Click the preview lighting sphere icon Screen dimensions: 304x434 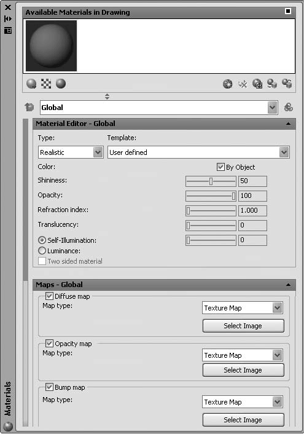click(x=61, y=84)
